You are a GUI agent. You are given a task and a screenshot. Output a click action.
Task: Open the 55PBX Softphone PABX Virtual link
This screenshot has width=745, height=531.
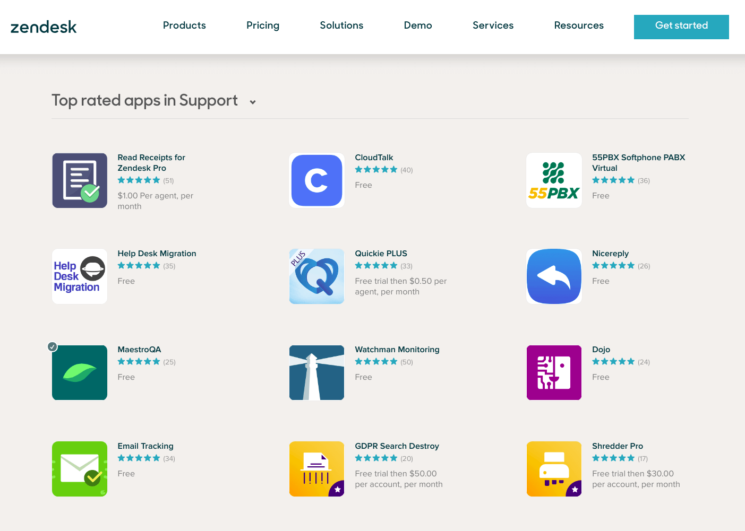click(x=638, y=163)
